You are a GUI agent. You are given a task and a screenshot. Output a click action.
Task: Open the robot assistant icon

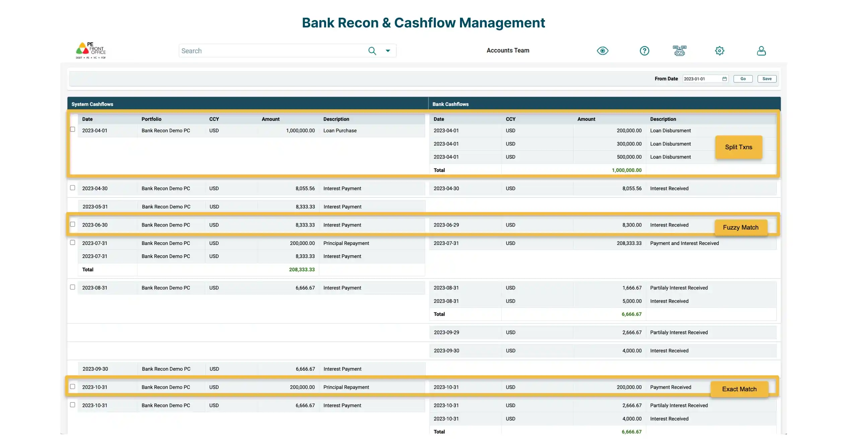pyautogui.click(x=679, y=51)
